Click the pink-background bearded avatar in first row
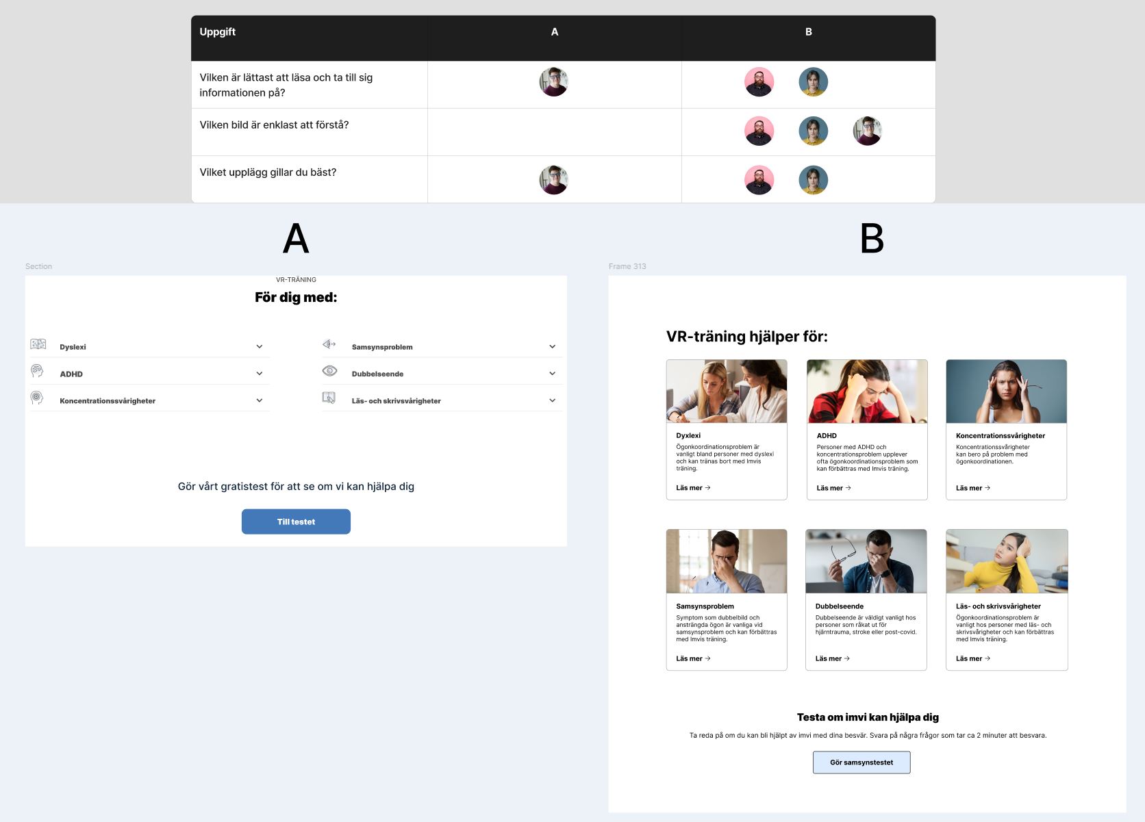Screen dimensions: 1145x822 click(x=759, y=82)
